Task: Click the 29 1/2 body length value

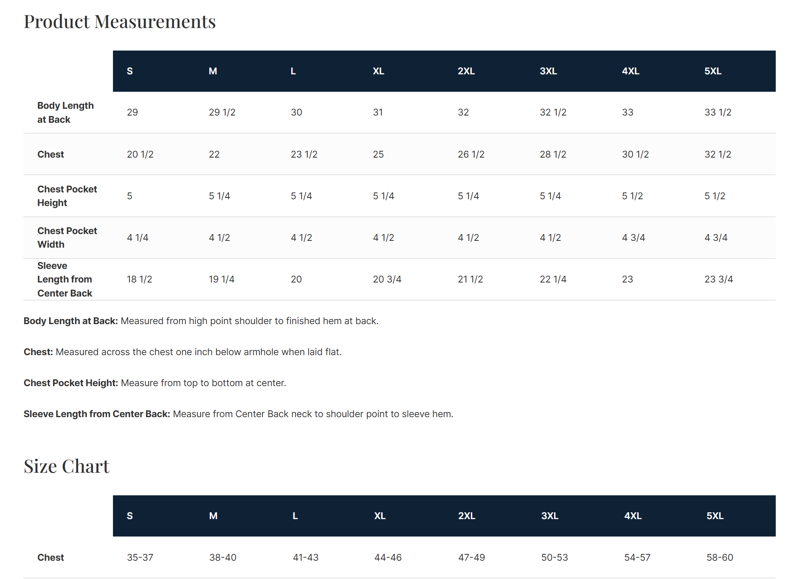Action: (222, 113)
